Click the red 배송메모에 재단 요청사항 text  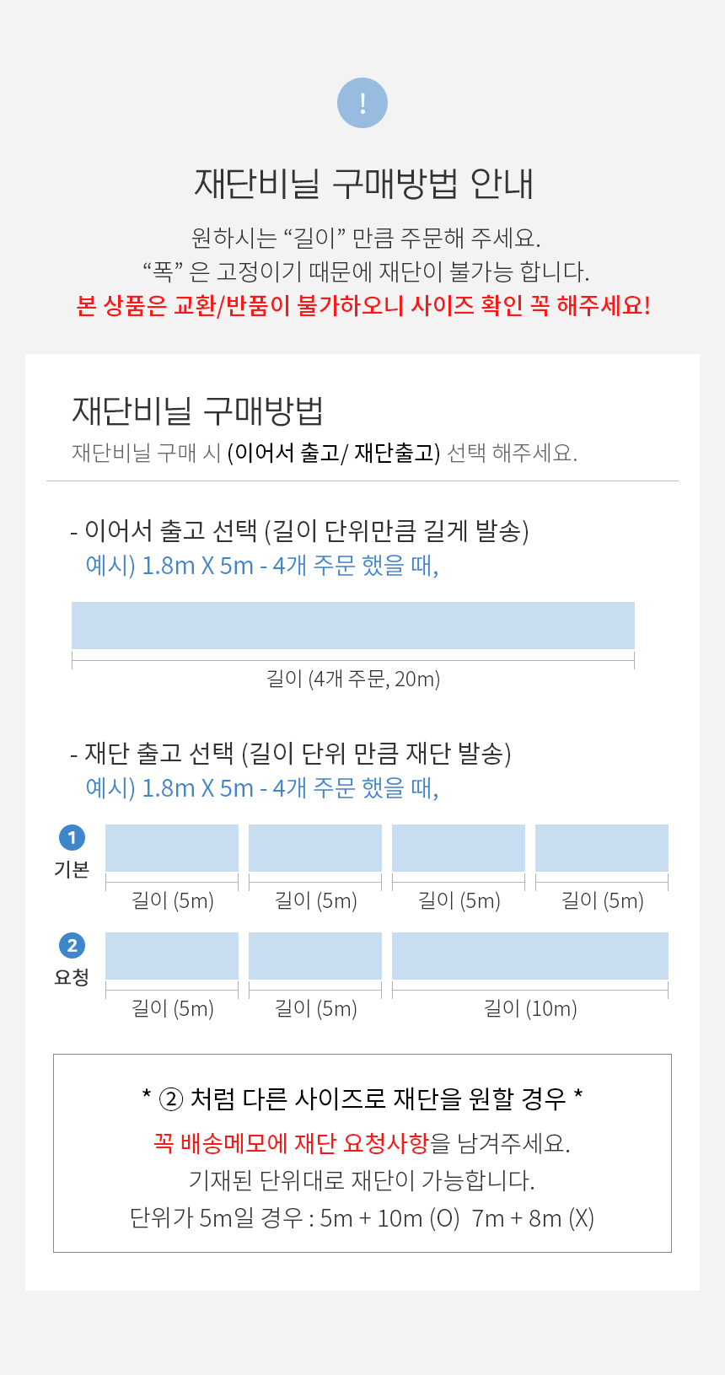(292, 1143)
